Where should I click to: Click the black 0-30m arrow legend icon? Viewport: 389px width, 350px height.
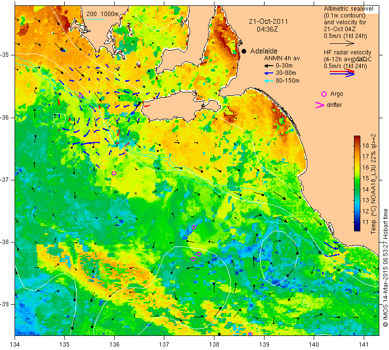(269, 66)
